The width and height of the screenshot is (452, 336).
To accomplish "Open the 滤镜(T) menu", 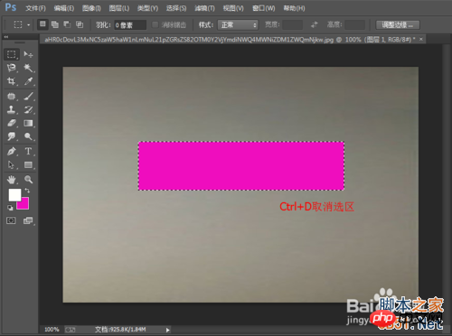I will 204,8.
